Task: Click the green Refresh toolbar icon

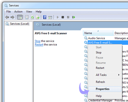Action: click(32, 17)
